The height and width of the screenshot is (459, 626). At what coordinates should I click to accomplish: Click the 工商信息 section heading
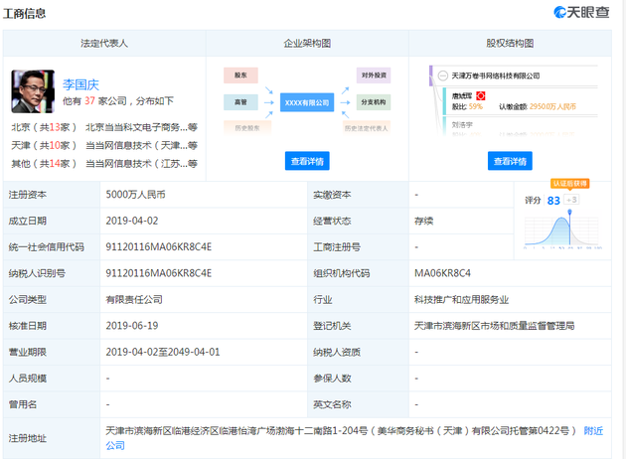pyautogui.click(x=25, y=14)
